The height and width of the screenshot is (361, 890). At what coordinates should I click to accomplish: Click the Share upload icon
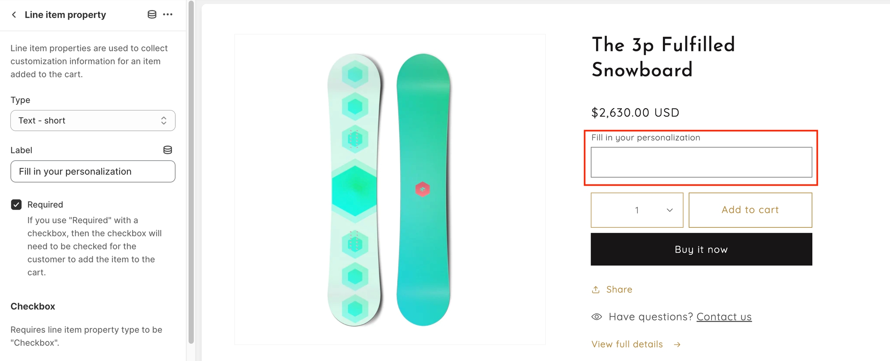(x=596, y=290)
